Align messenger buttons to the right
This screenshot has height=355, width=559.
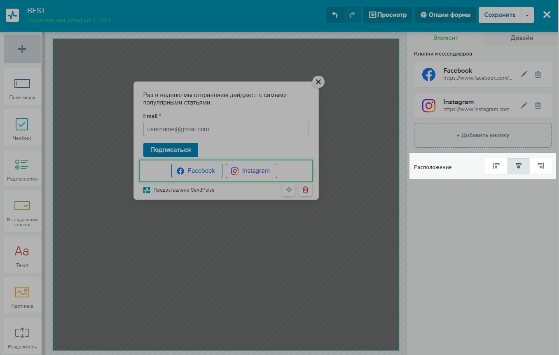tap(541, 166)
